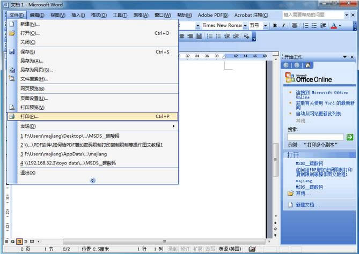Screen dimensions: 359x254
Task: Click the 新建文档... link
Action: (307, 205)
